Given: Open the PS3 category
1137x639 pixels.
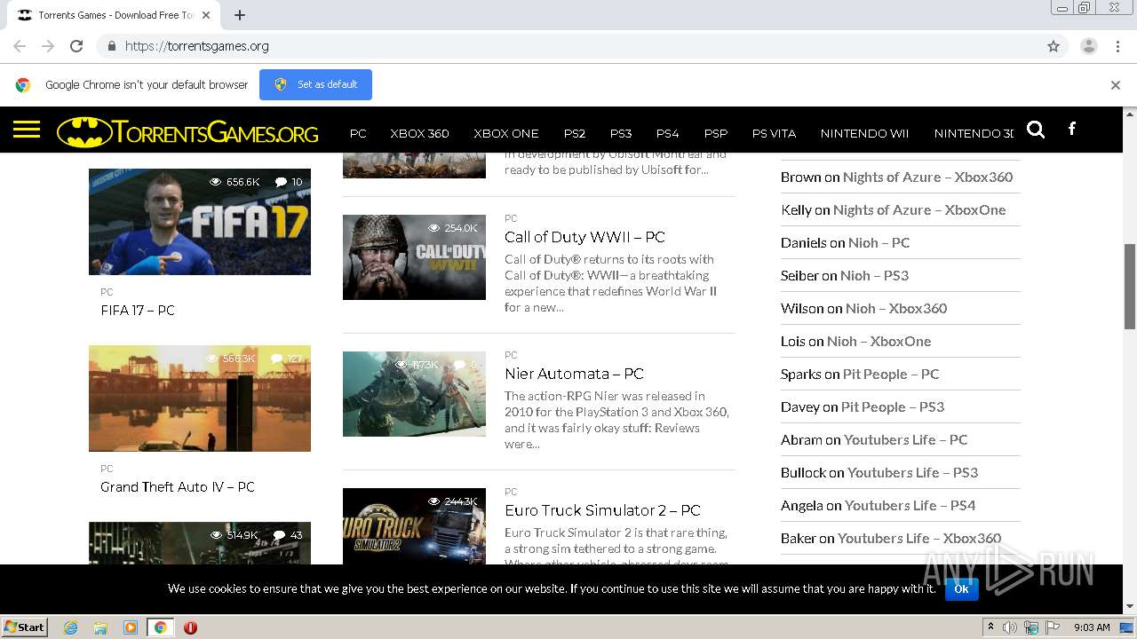Looking at the screenshot, I should (621, 133).
